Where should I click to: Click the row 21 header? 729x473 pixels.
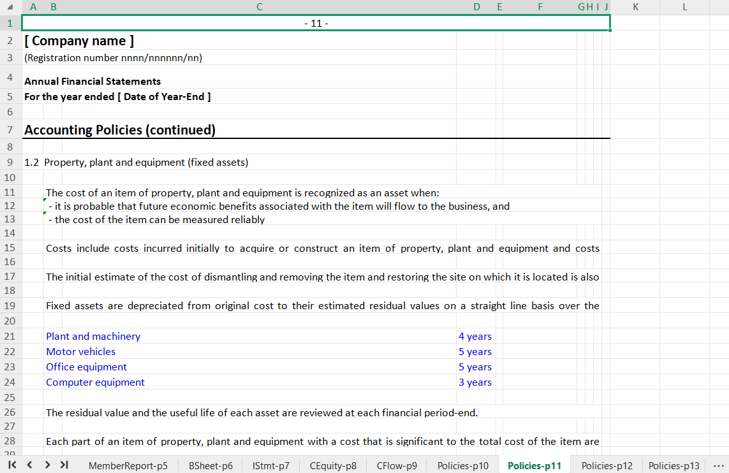click(x=10, y=336)
